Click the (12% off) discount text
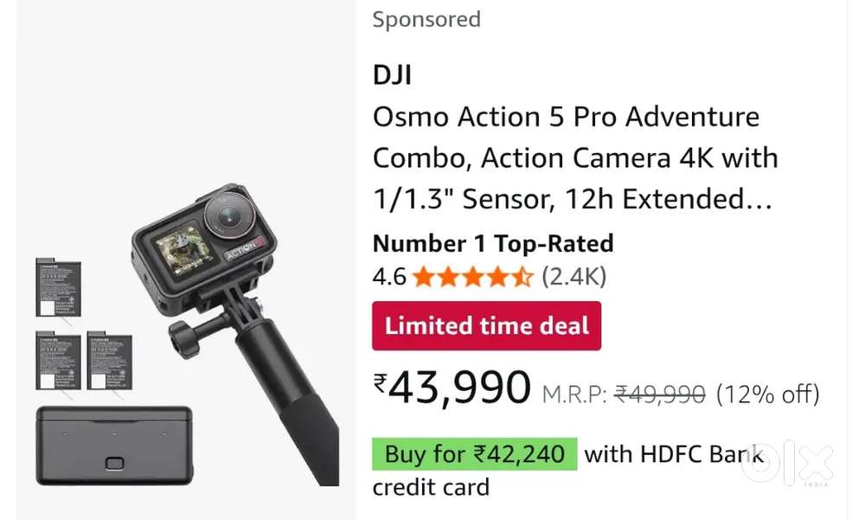 pos(767,395)
